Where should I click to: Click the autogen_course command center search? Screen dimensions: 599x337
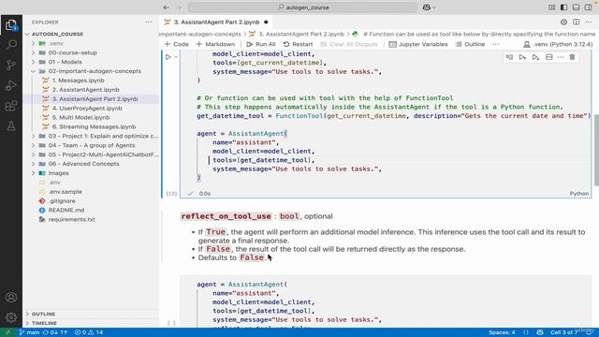pos(302,7)
